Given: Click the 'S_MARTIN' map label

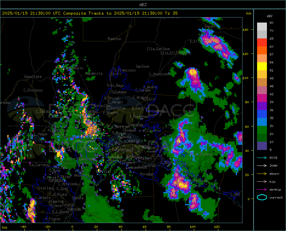Looking at the screenshot, I should point(132,141).
